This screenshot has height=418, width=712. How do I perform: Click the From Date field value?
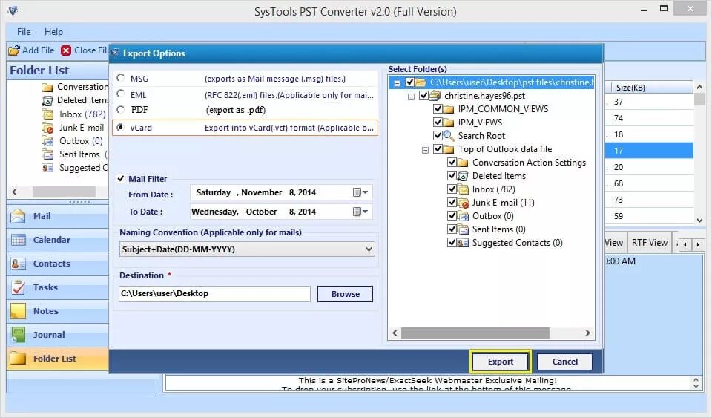[x=256, y=192]
